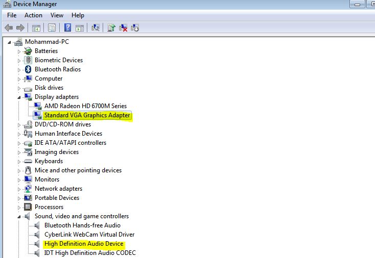Viewport: 375px width, 258px height.
Task: Click the Bluetooth Radios icon
Action: (28, 69)
